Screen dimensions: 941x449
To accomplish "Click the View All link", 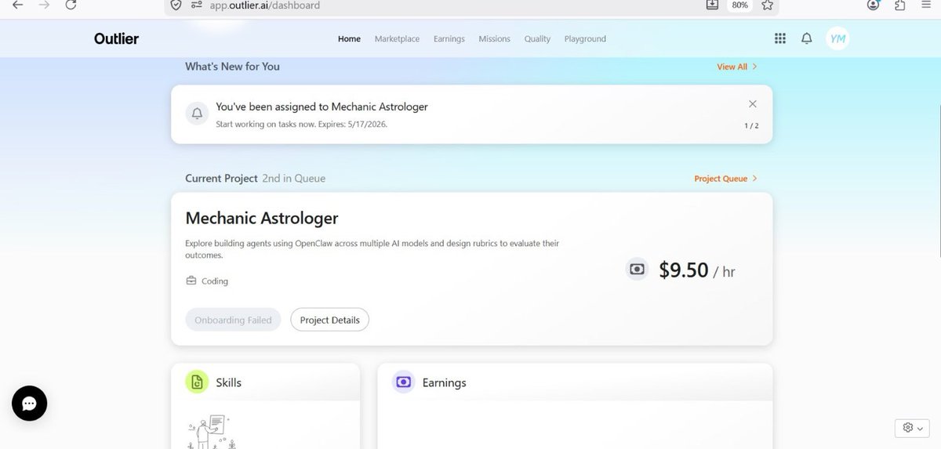I will (737, 67).
